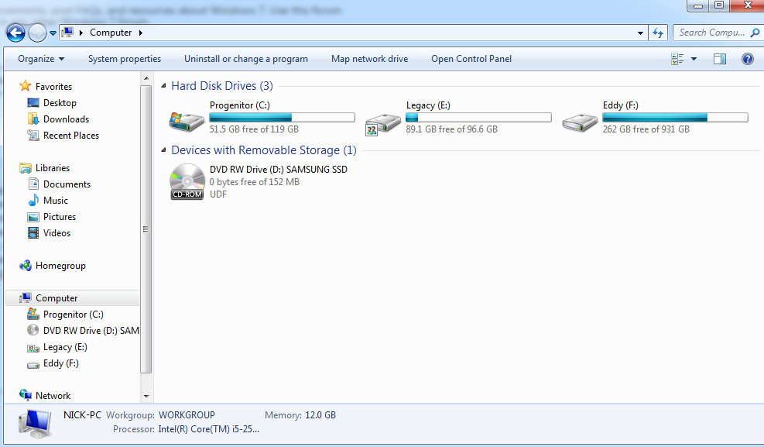Click the NICK-PC computer icon in details pane

click(35, 423)
